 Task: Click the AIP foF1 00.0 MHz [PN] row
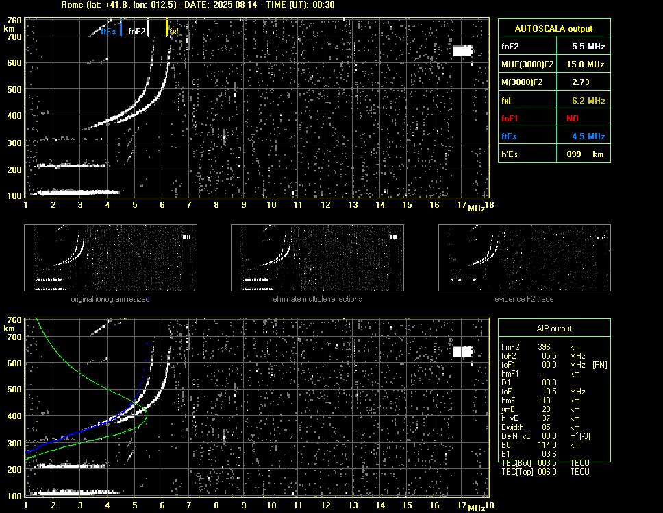554,365
